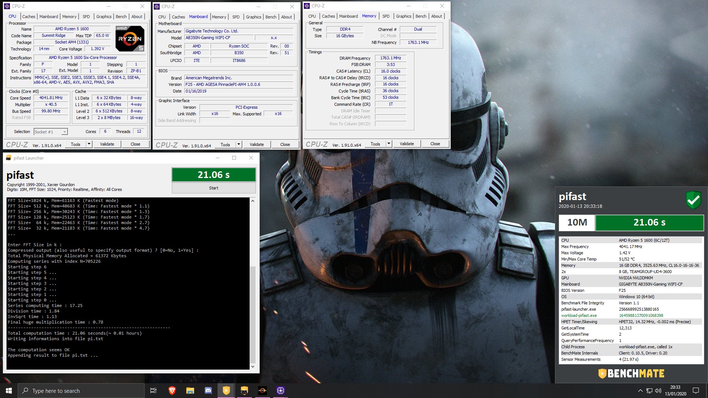Click BenchMate 10M digits label
Screen dimensions: 708x398
pos(577,223)
